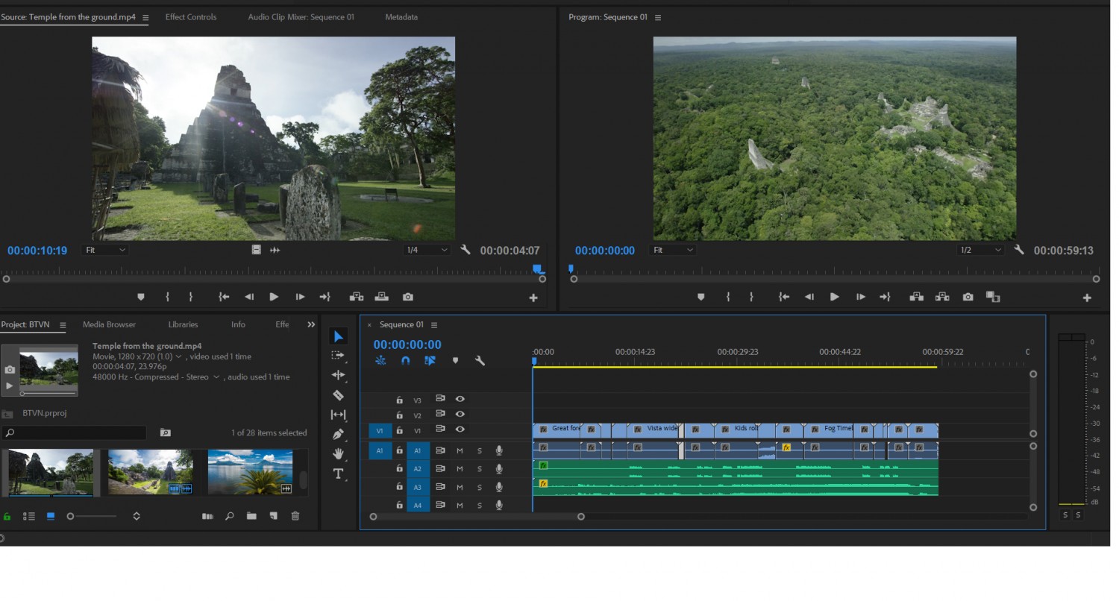Select the Slip tool
Image resolution: width=1119 pixels, height=601 pixels.
(x=338, y=415)
